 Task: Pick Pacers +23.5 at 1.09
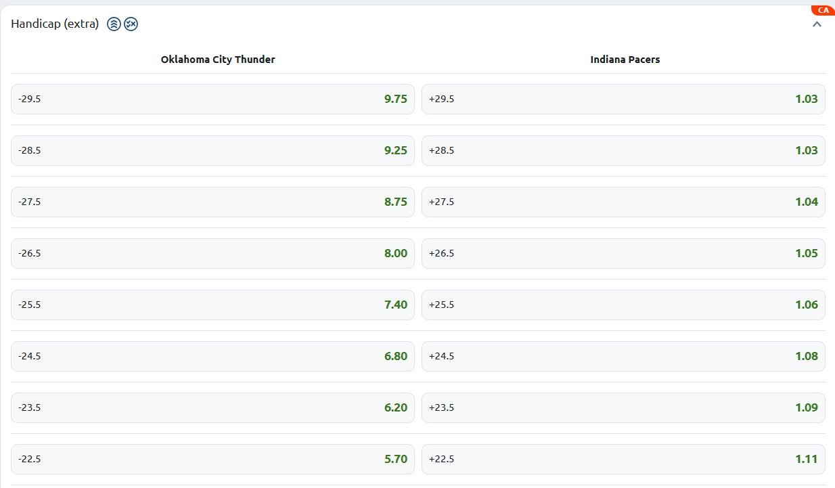coord(623,407)
